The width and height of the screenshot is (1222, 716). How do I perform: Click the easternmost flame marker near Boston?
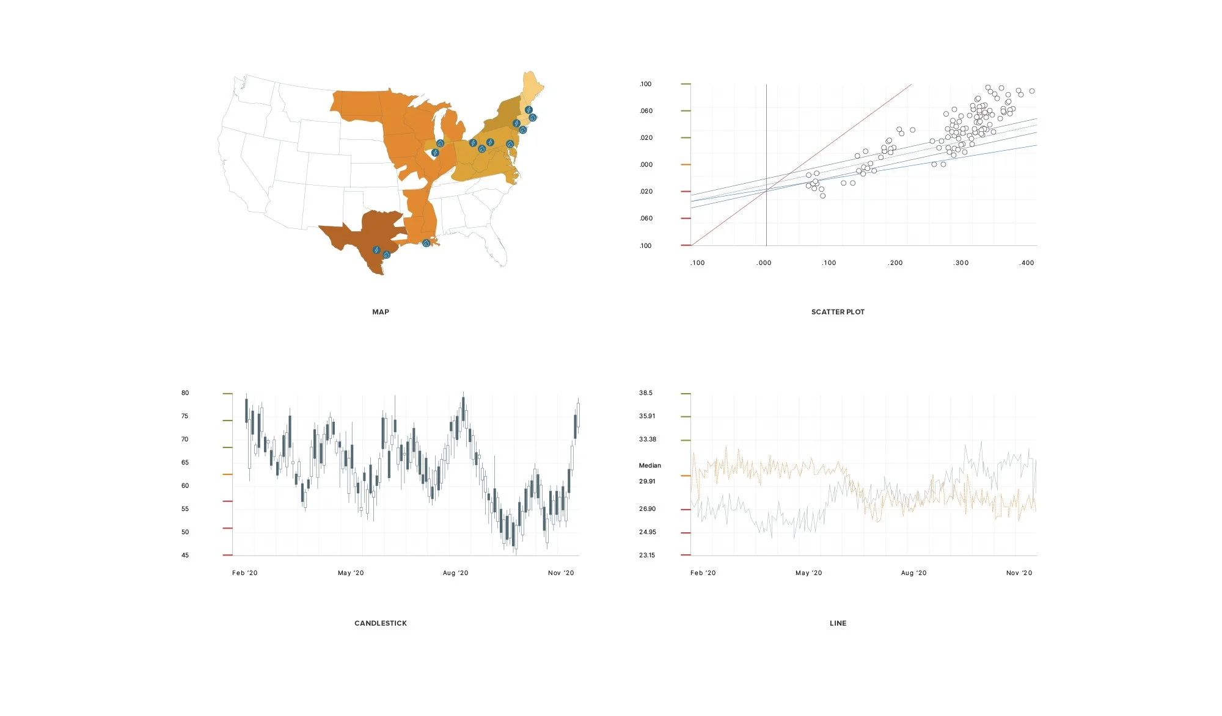click(x=533, y=117)
